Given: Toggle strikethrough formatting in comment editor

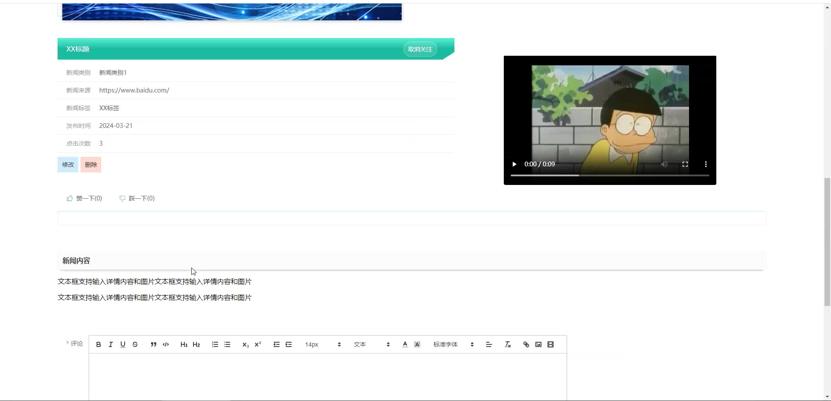Looking at the screenshot, I should [135, 344].
